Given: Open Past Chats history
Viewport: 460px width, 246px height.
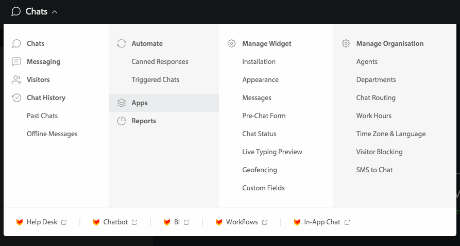Looking at the screenshot, I should click(x=42, y=116).
